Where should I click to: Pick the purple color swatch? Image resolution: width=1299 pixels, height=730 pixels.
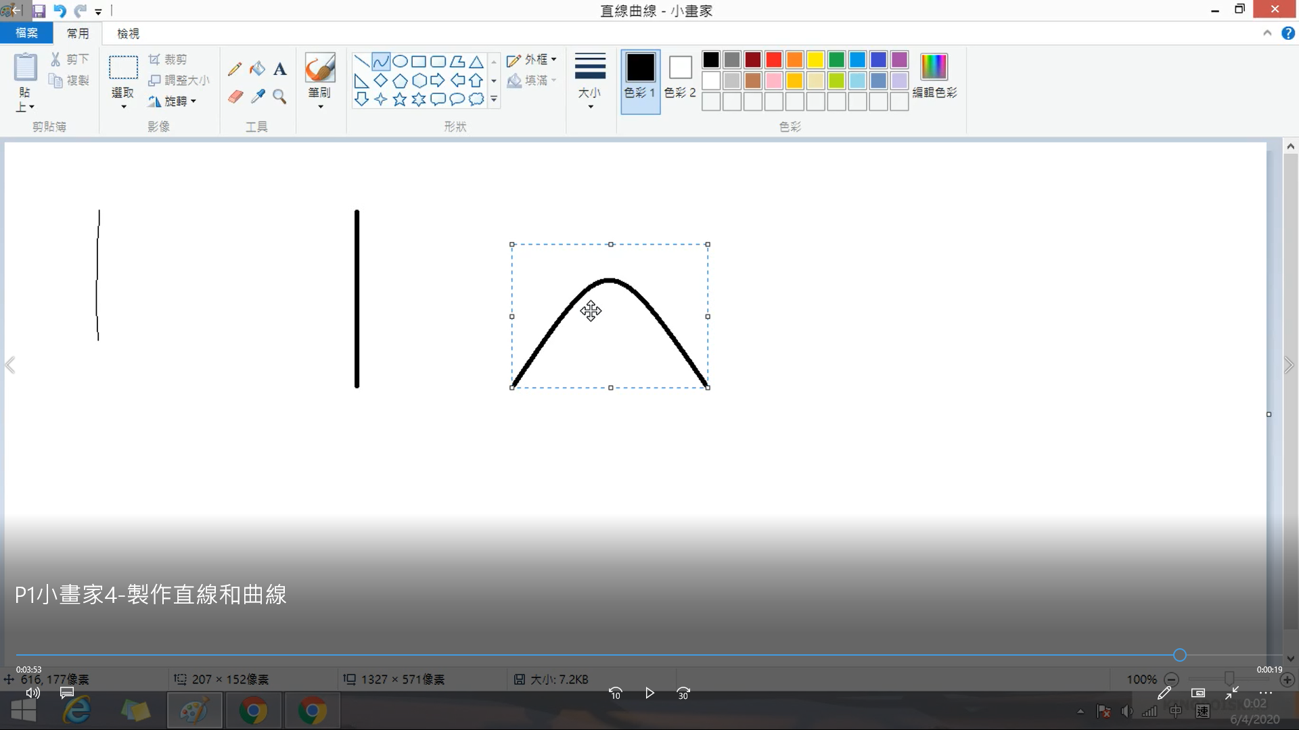[x=899, y=59]
